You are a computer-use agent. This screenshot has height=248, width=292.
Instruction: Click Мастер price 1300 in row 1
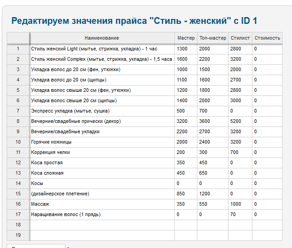tap(186, 49)
